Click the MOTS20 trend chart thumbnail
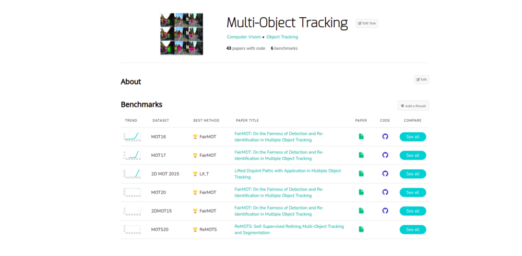The width and height of the screenshot is (522, 256). pos(132,229)
